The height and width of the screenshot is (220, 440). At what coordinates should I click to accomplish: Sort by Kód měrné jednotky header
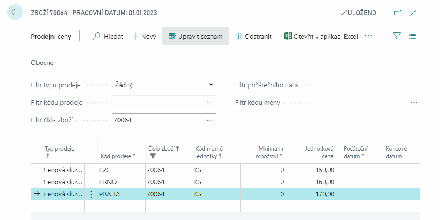pyautogui.click(x=209, y=152)
